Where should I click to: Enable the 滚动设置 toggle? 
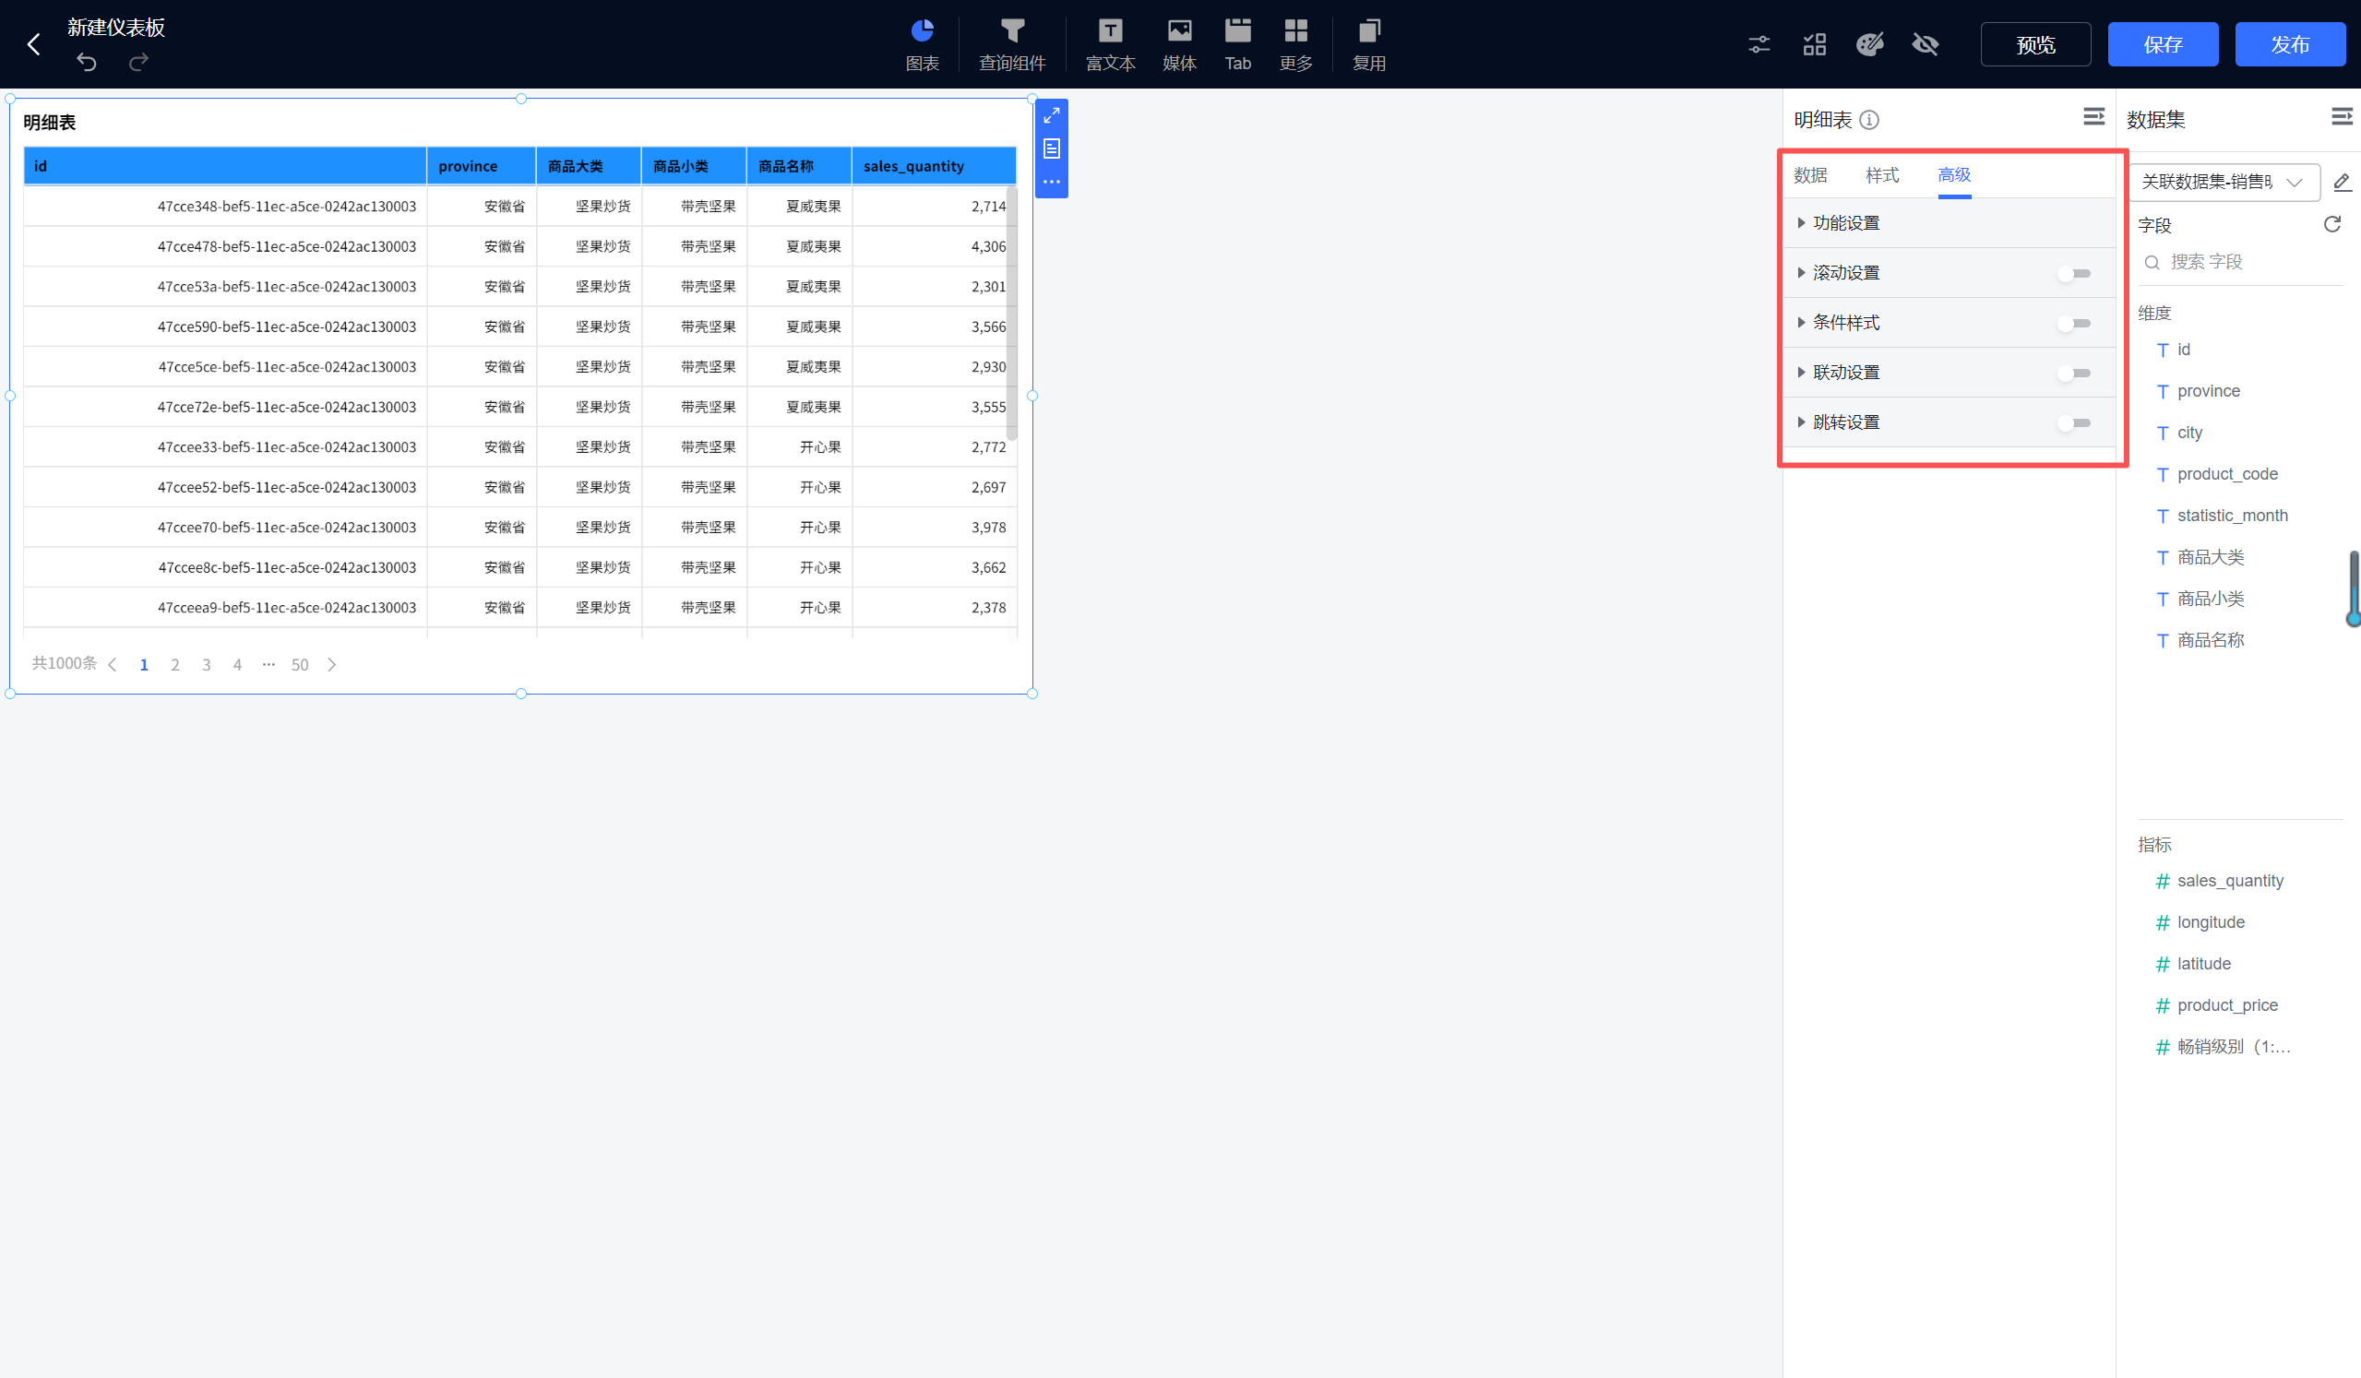2074,274
